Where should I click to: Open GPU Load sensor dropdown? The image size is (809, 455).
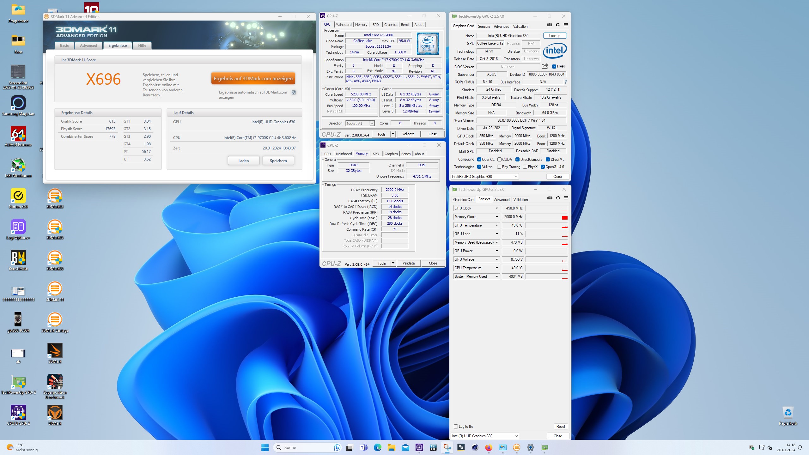click(x=497, y=234)
